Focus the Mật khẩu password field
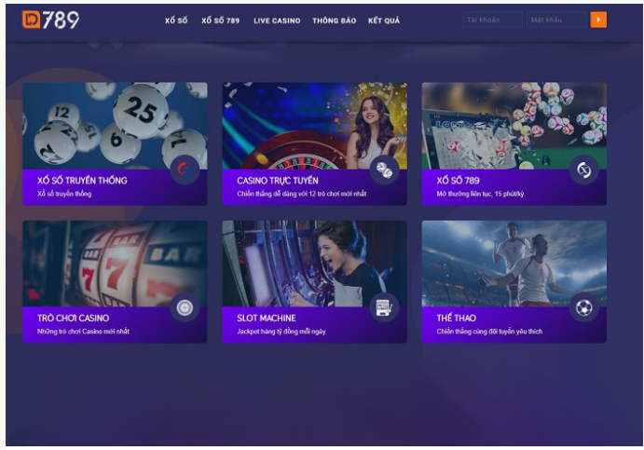Image resolution: width=644 pixels, height=450 pixels. coord(555,20)
